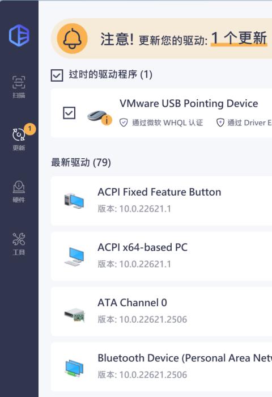The height and width of the screenshot is (397, 272).
Task: Click the 最新驱动 (79) section header
Action: [81, 163]
